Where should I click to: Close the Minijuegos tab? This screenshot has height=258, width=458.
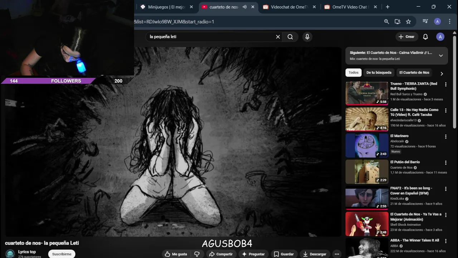click(x=191, y=7)
